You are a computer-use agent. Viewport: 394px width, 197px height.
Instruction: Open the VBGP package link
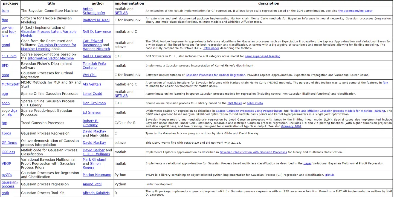[x=6, y=163]
